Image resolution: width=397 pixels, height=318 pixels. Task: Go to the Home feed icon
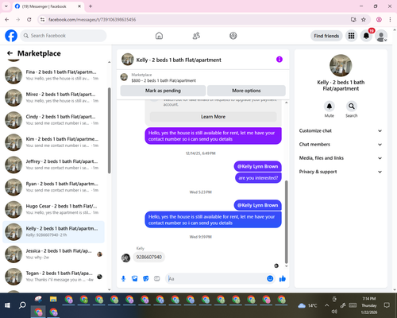coord(159,36)
